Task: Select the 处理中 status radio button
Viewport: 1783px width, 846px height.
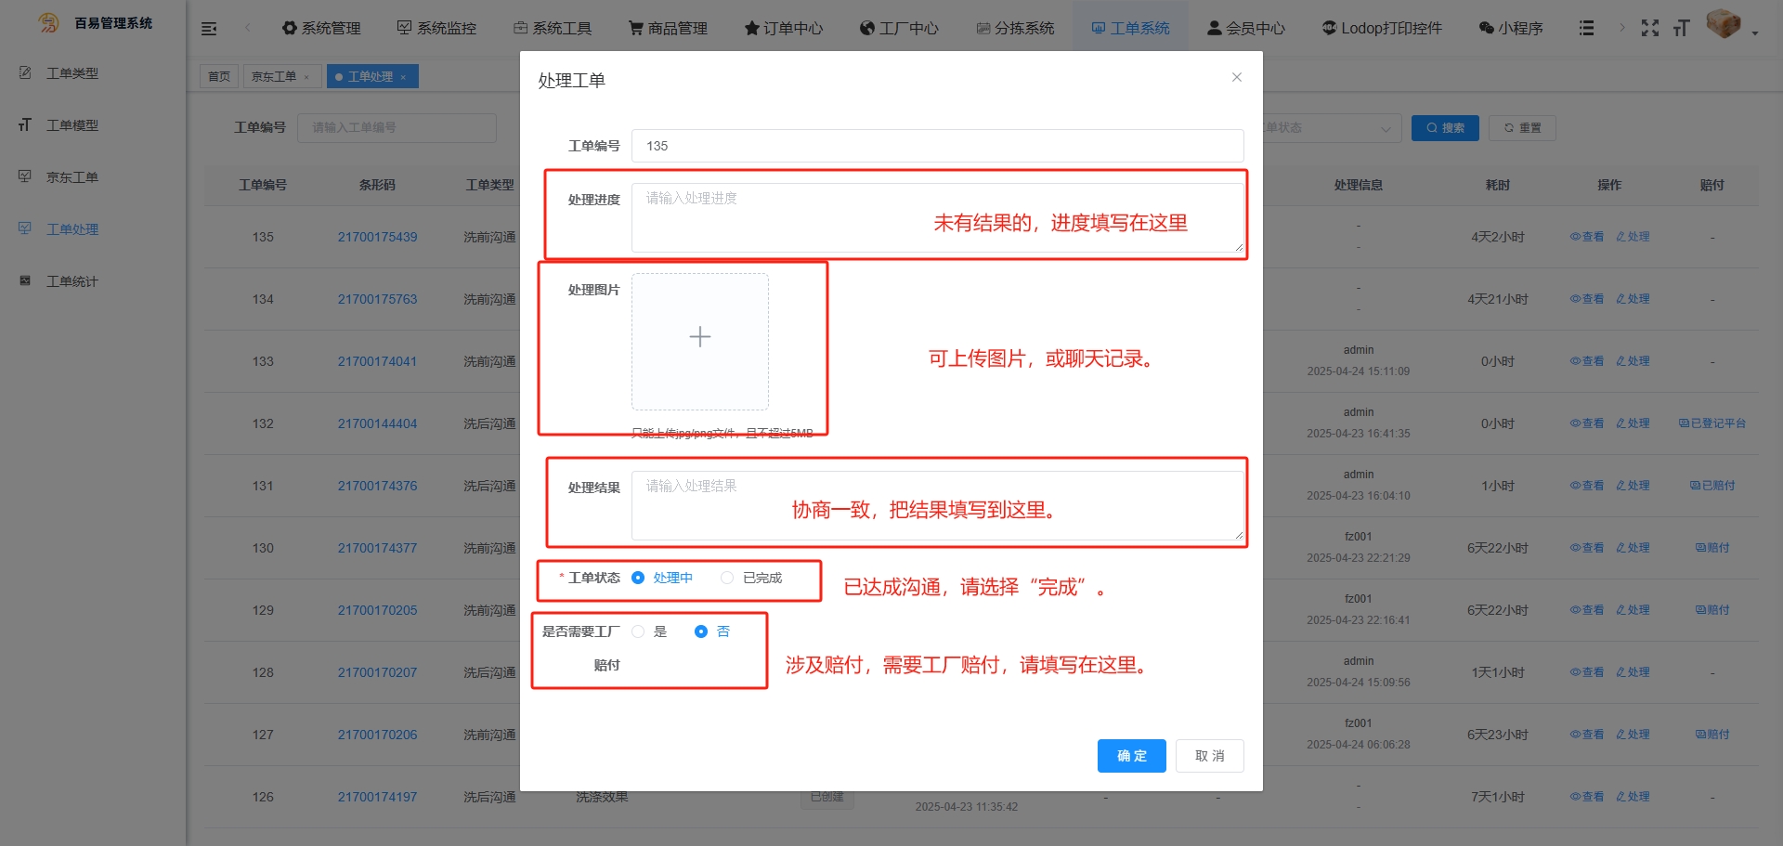Action: click(638, 578)
